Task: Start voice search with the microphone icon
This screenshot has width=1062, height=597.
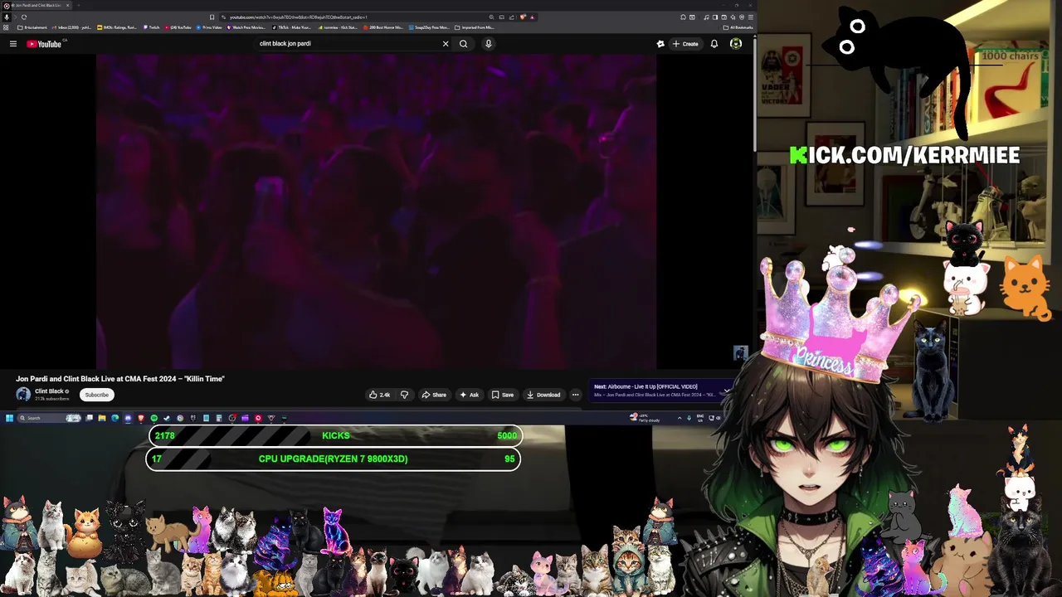Action: click(489, 44)
